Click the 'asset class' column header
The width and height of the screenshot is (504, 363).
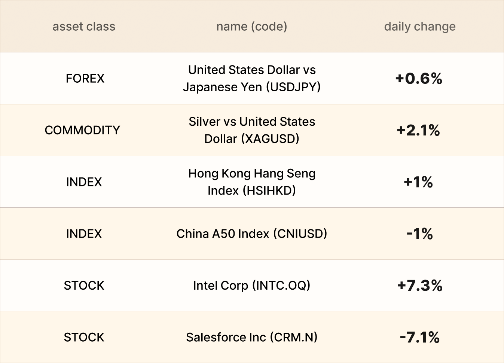tap(84, 27)
